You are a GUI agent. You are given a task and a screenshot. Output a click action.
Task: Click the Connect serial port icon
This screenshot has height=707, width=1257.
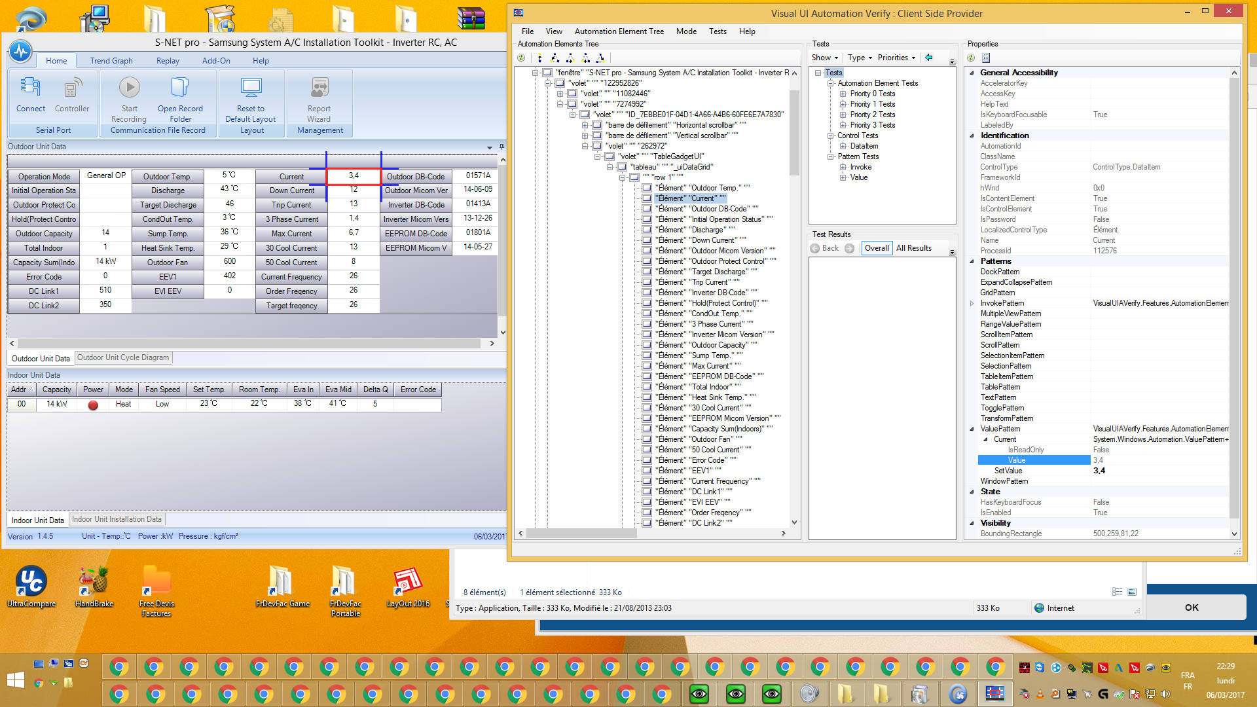tap(30, 88)
